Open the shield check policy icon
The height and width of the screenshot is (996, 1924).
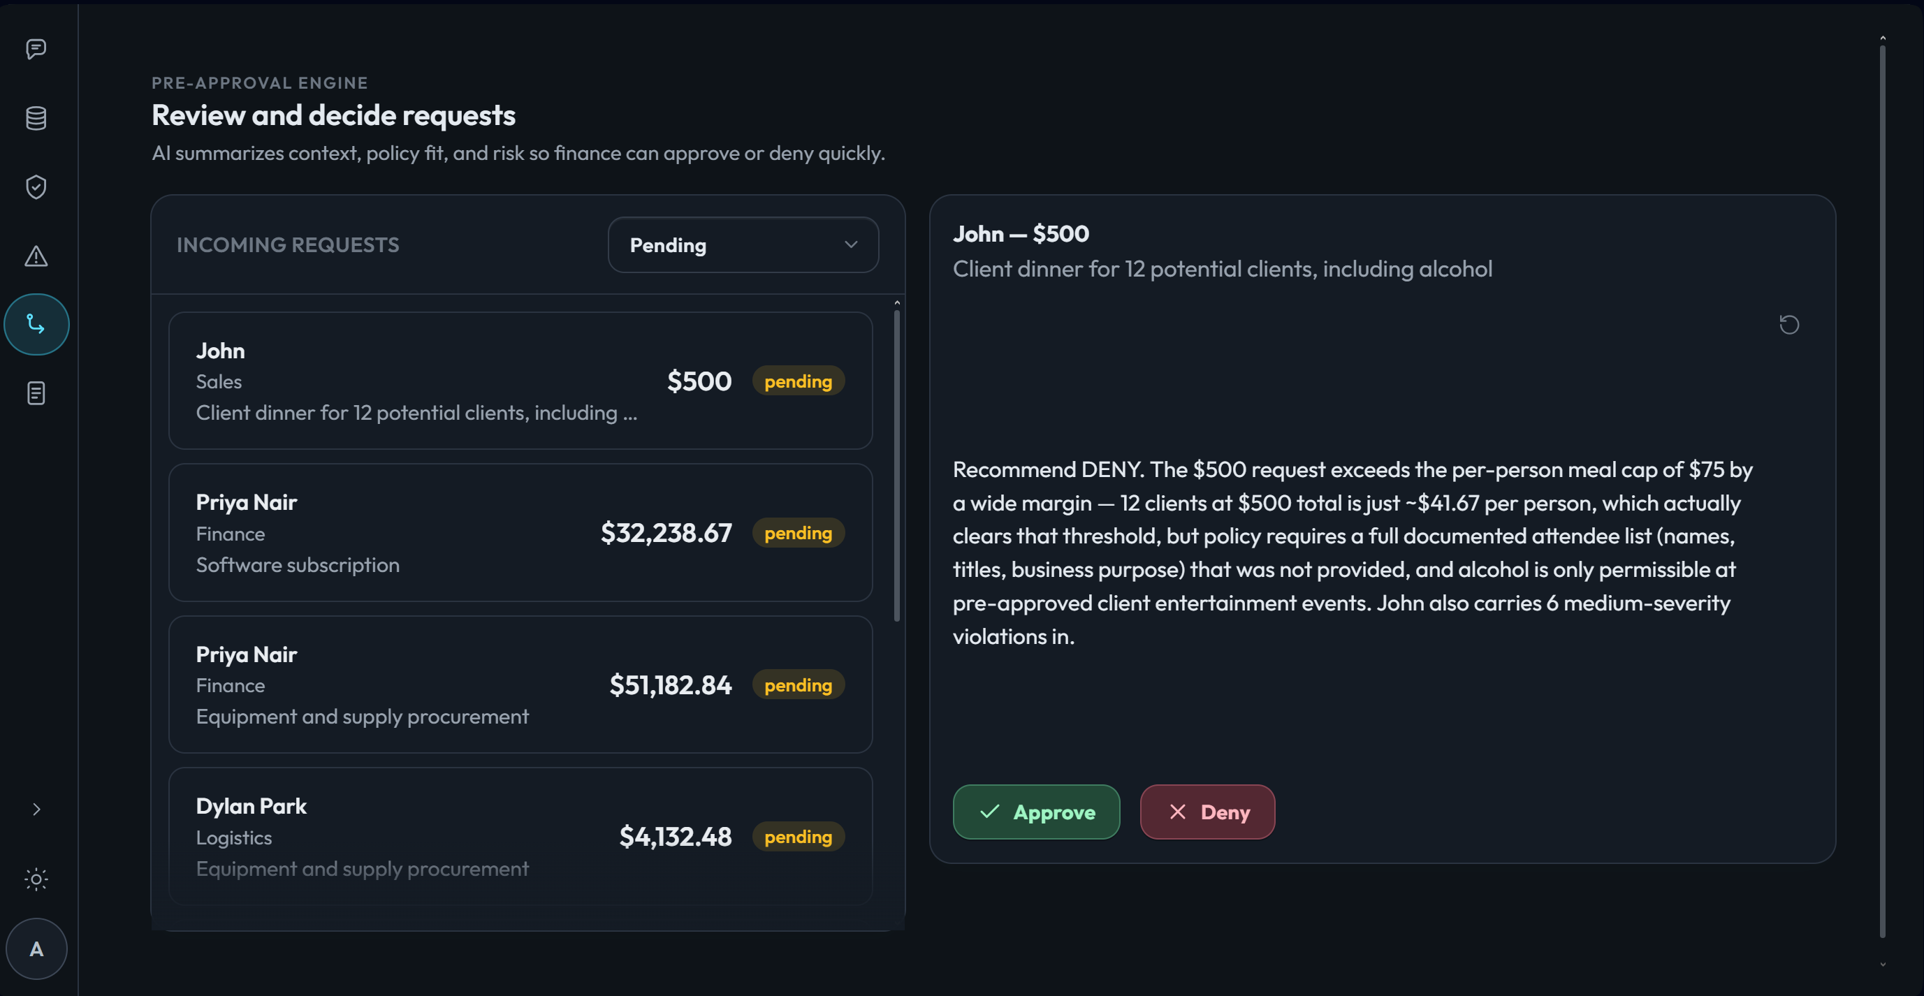36,186
